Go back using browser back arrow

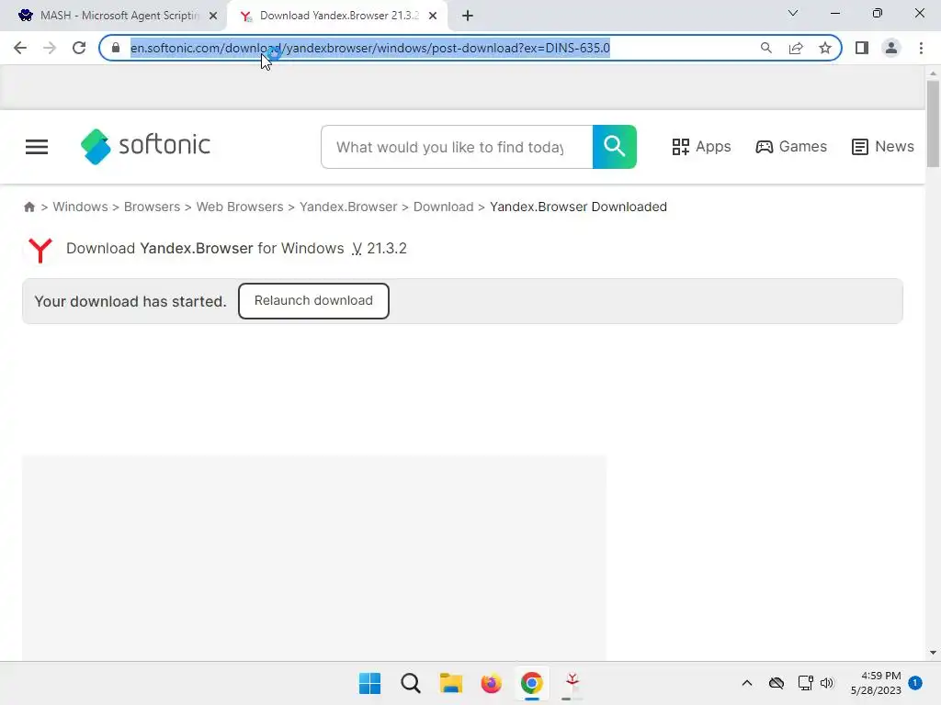click(x=20, y=48)
